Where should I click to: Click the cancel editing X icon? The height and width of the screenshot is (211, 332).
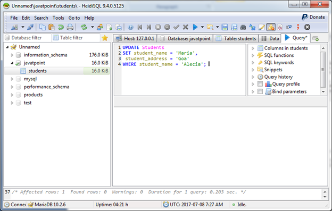click(x=186, y=27)
